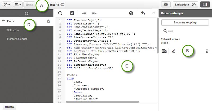Edit the Tutorial source connection
The width and height of the screenshot is (212, 111).
[x=173, y=51]
